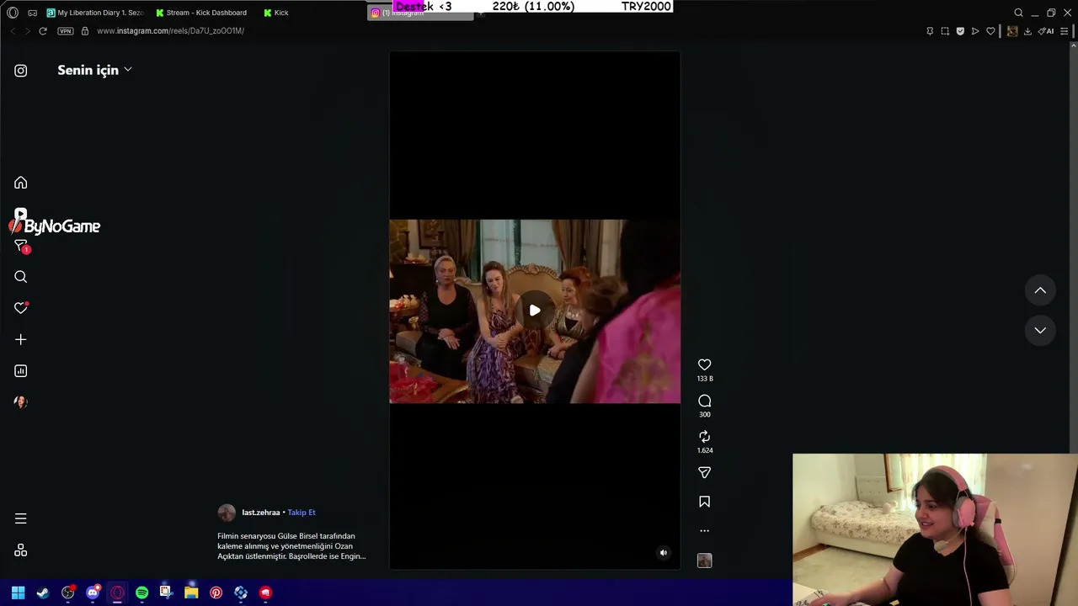The image size is (1078, 606).
Task: Open the AI assistant icon in the toolbar
Action: 1046,31
